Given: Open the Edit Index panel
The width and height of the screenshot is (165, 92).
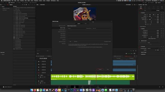Looking at the screenshot, I should point(25,3).
